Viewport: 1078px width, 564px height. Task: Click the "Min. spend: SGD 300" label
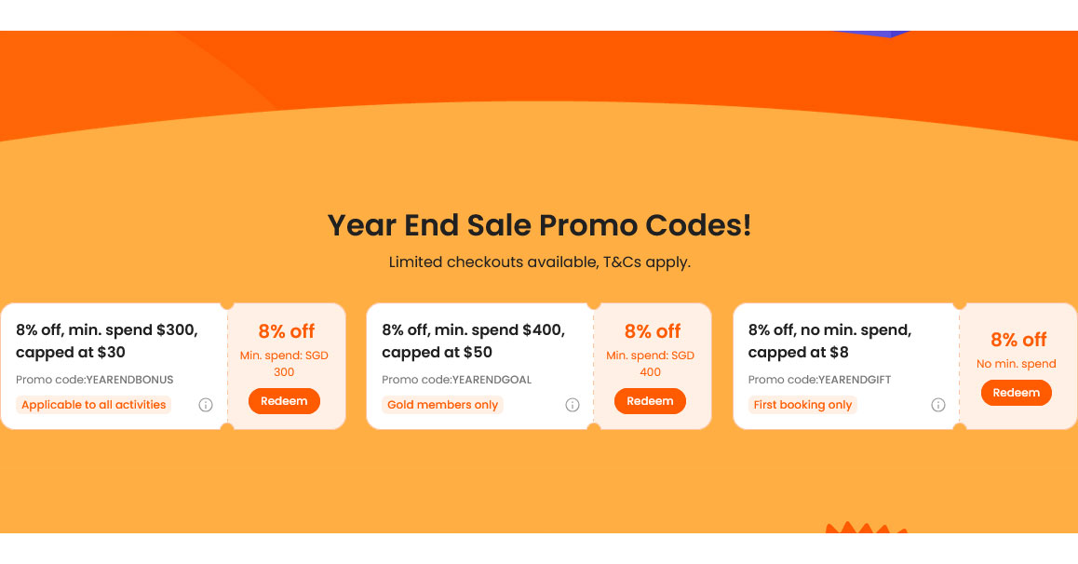coord(284,363)
